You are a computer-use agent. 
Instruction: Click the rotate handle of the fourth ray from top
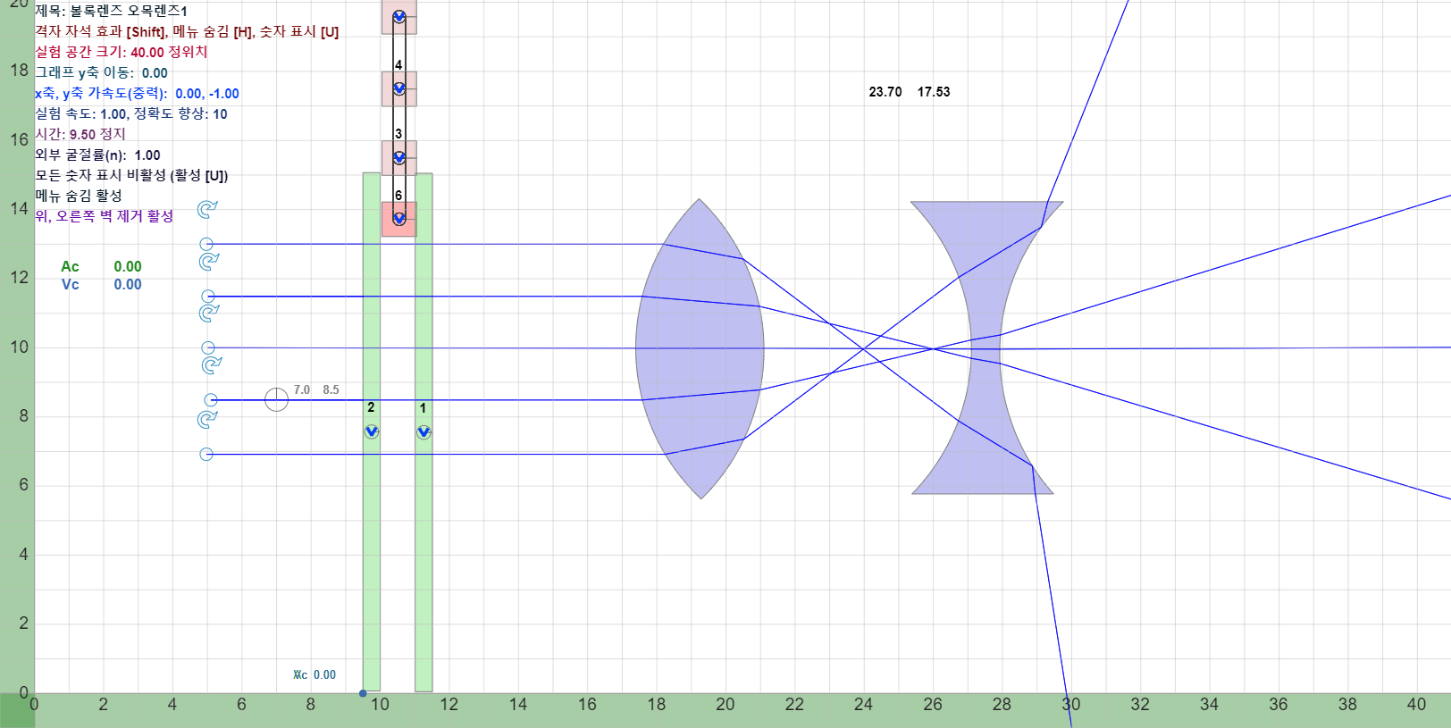click(x=212, y=365)
